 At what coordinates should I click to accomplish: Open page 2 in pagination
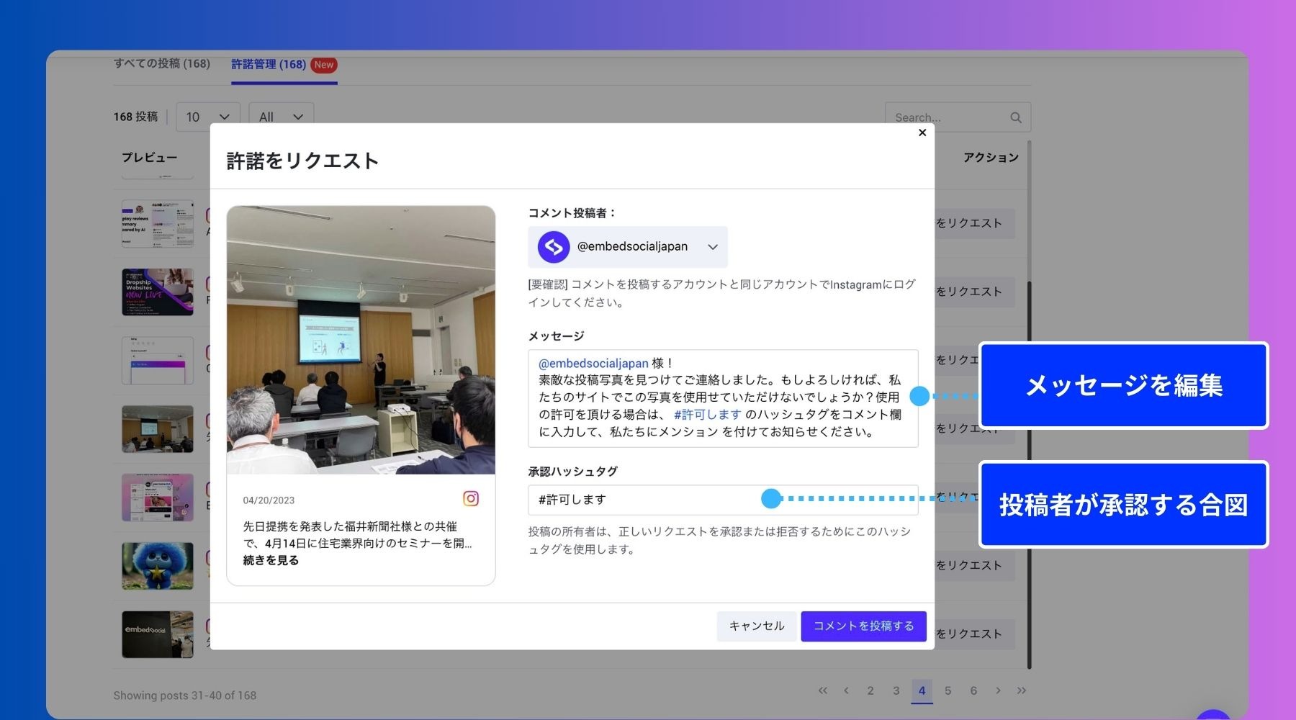coord(870,690)
